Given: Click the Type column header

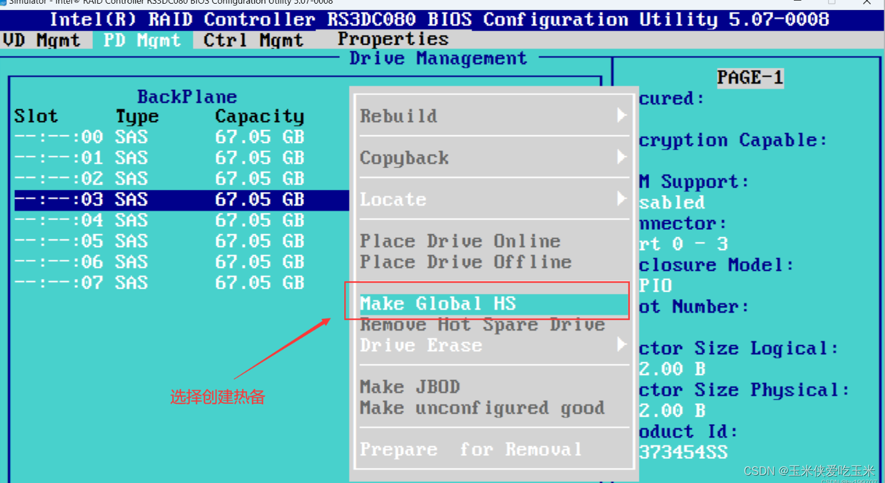Looking at the screenshot, I should pos(137,116).
